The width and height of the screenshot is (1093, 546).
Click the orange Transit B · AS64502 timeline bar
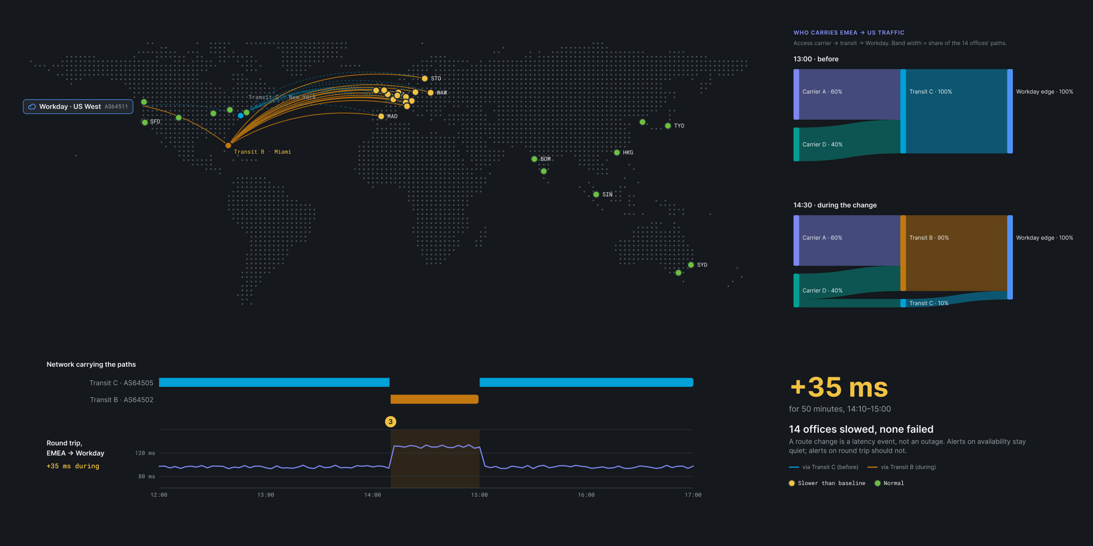point(434,399)
